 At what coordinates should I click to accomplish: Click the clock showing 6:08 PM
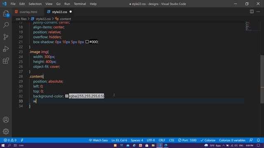[x=249, y=145]
